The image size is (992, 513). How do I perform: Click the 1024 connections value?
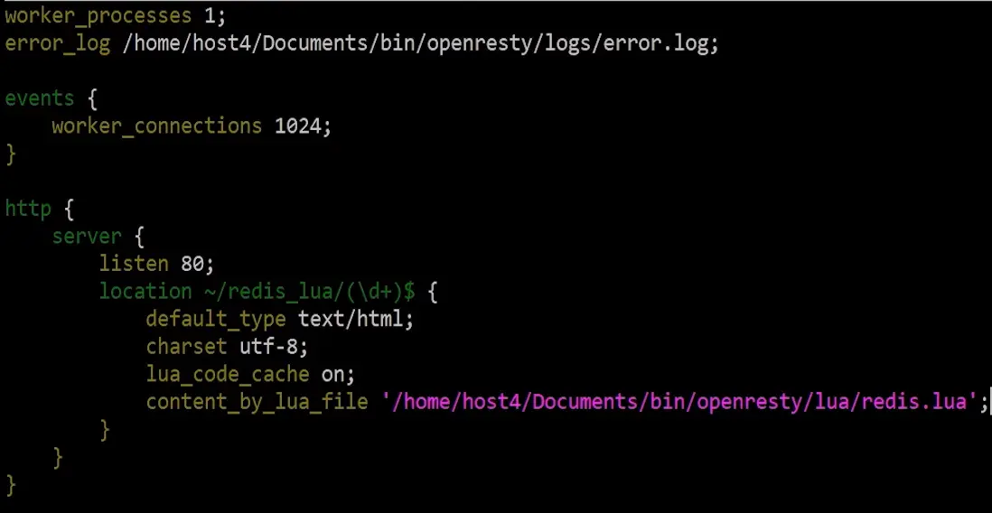(297, 126)
